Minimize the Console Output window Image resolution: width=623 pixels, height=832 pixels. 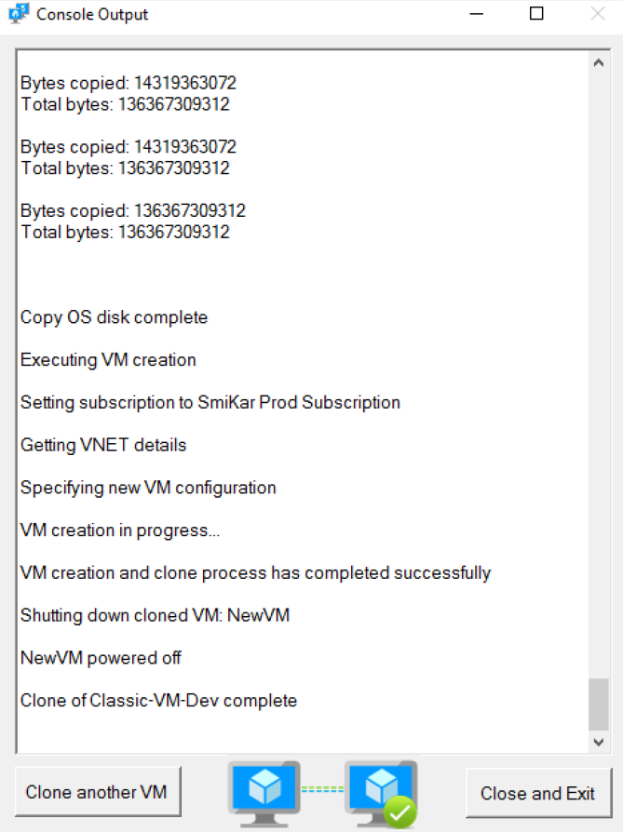(x=477, y=14)
